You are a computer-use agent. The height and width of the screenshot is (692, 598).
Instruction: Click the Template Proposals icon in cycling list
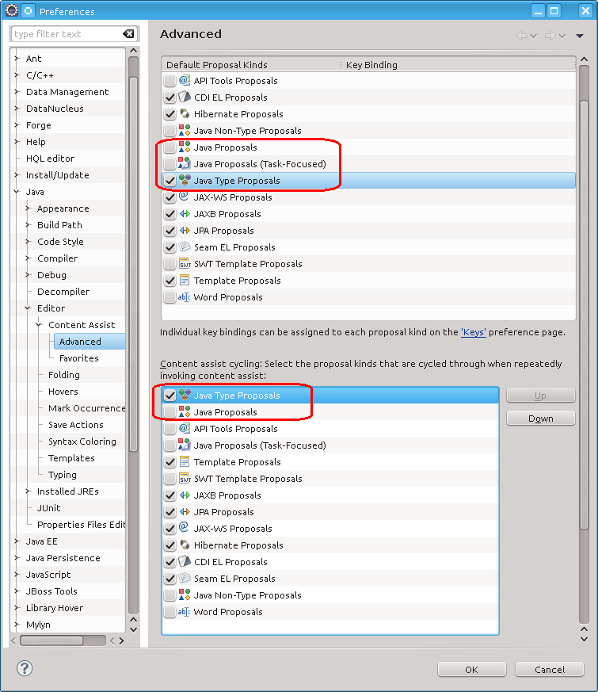(185, 462)
